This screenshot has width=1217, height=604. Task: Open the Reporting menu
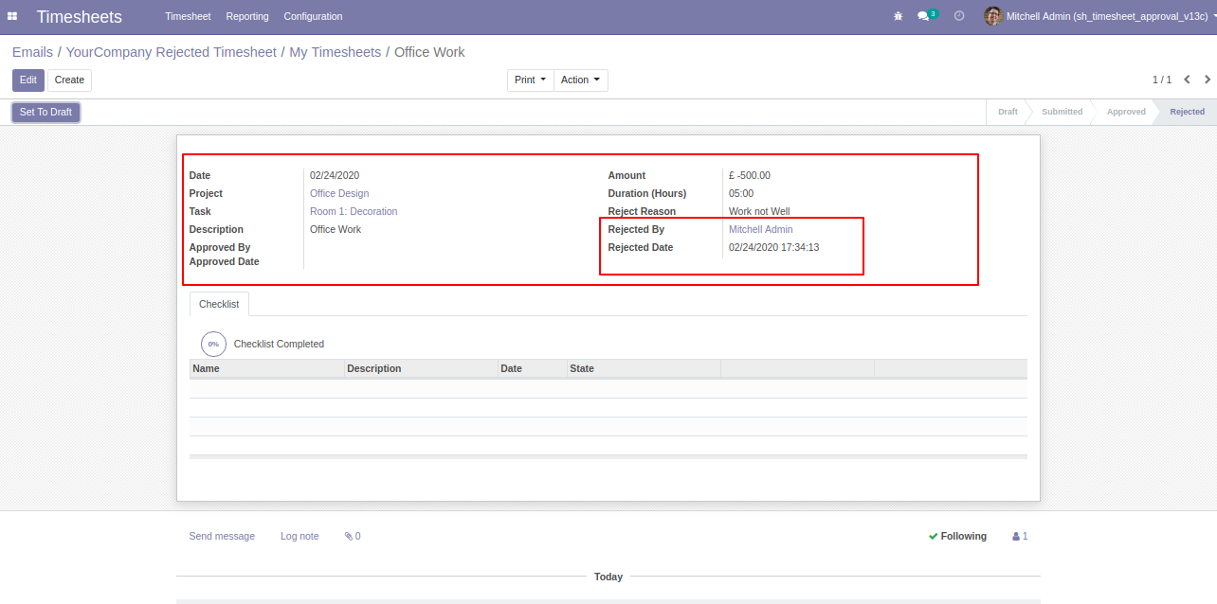pos(247,16)
